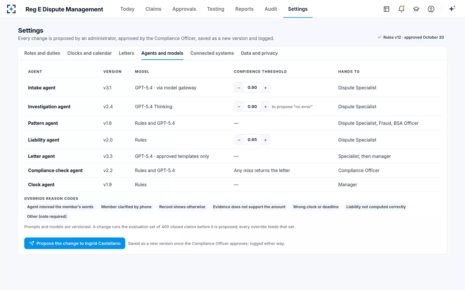Image resolution: width=465 pixels, height=290 pixels.
Task: Click the Investigation agent threshold value field
Action: (252, 107)
